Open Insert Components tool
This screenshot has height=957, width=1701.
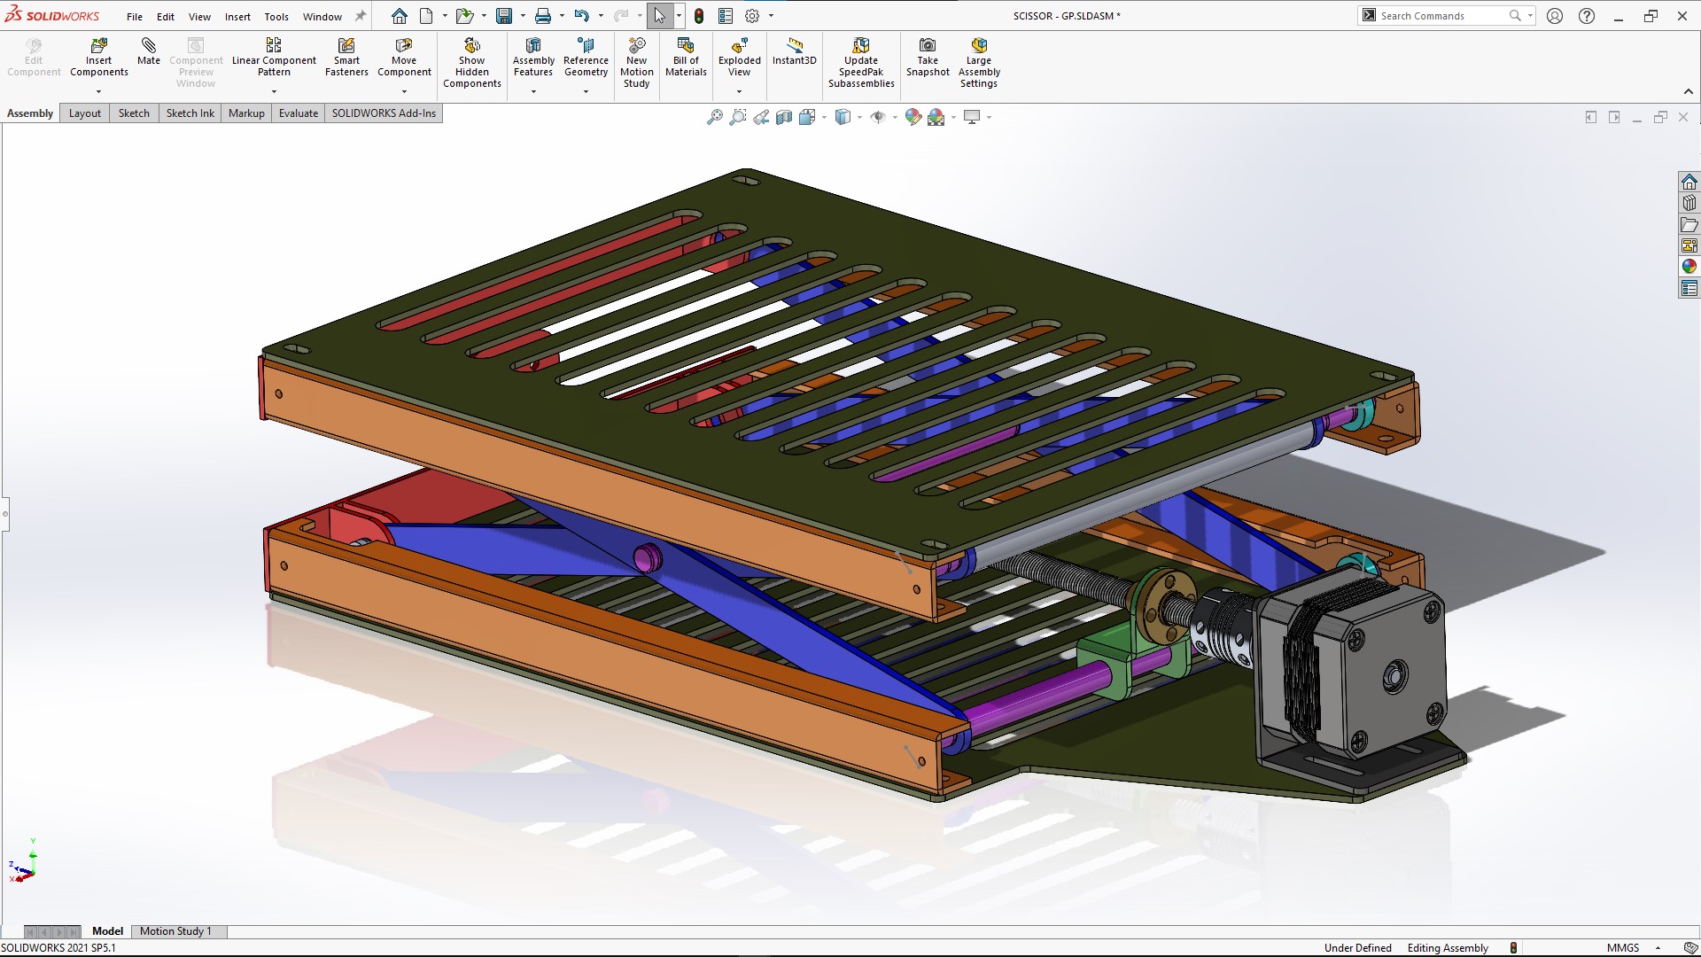[99, 58]
